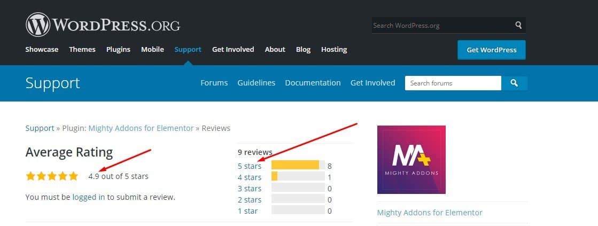Focus the Search forums input box
Image resolution: width=598 pixels, height=226 pixels.
click(x=453, y=83)
